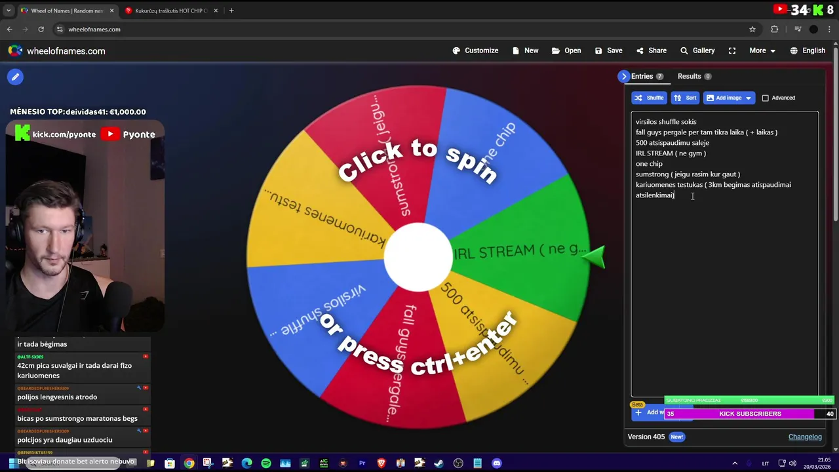This screenshot has width=839, height=472.
Task: Open Adobe Premiere Pro from taskbar
Action: [x=362, y=463]
